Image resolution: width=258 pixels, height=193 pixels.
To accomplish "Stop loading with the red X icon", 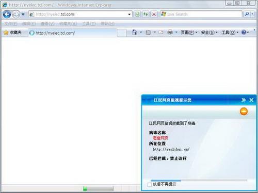I will (x=154, y=14).
